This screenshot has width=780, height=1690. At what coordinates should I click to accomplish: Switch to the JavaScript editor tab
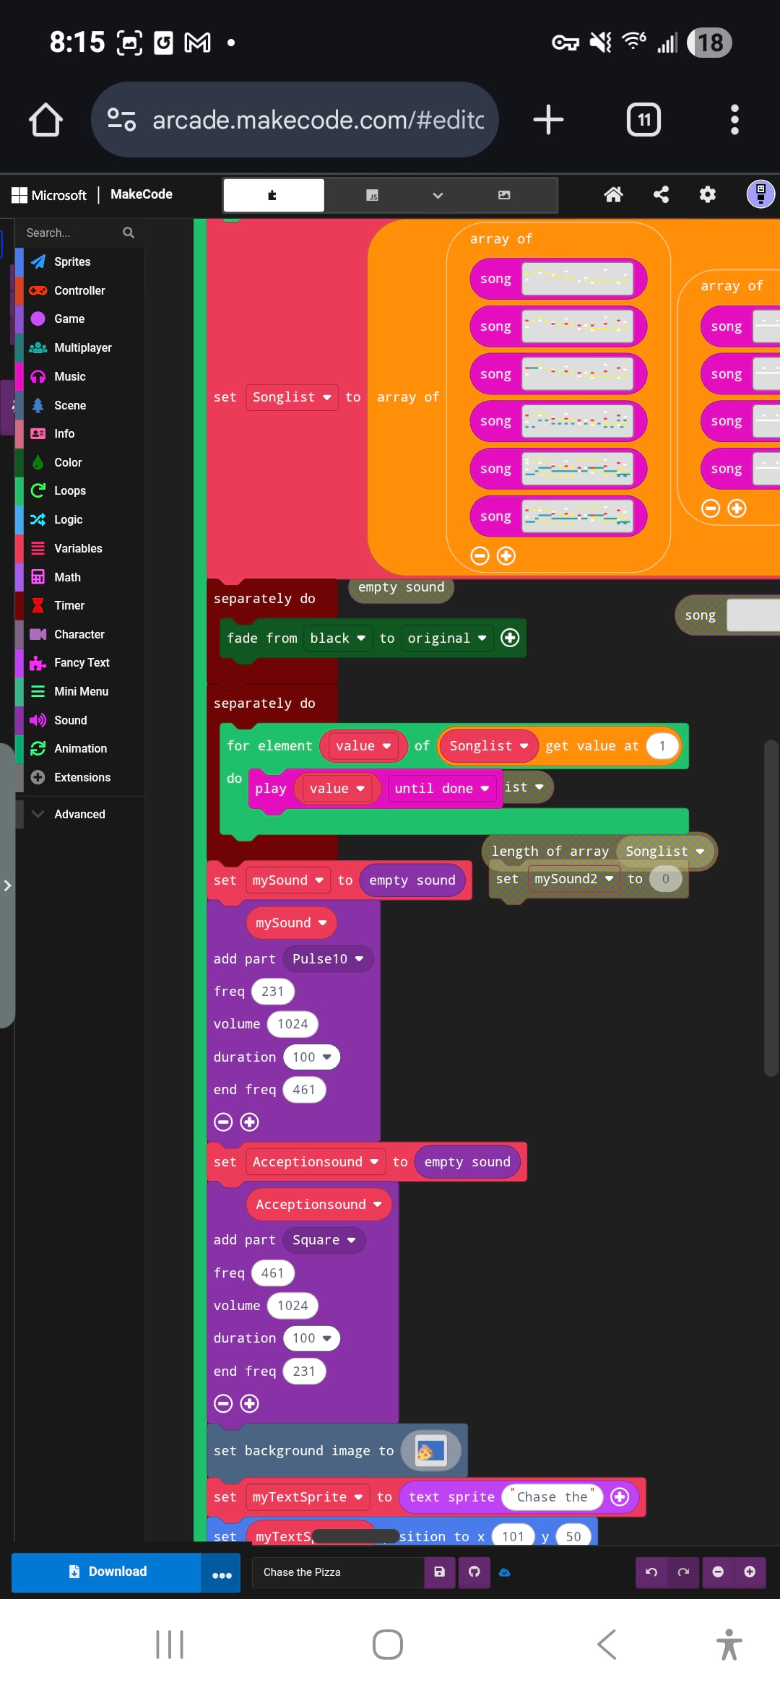(x=372, y=195)
